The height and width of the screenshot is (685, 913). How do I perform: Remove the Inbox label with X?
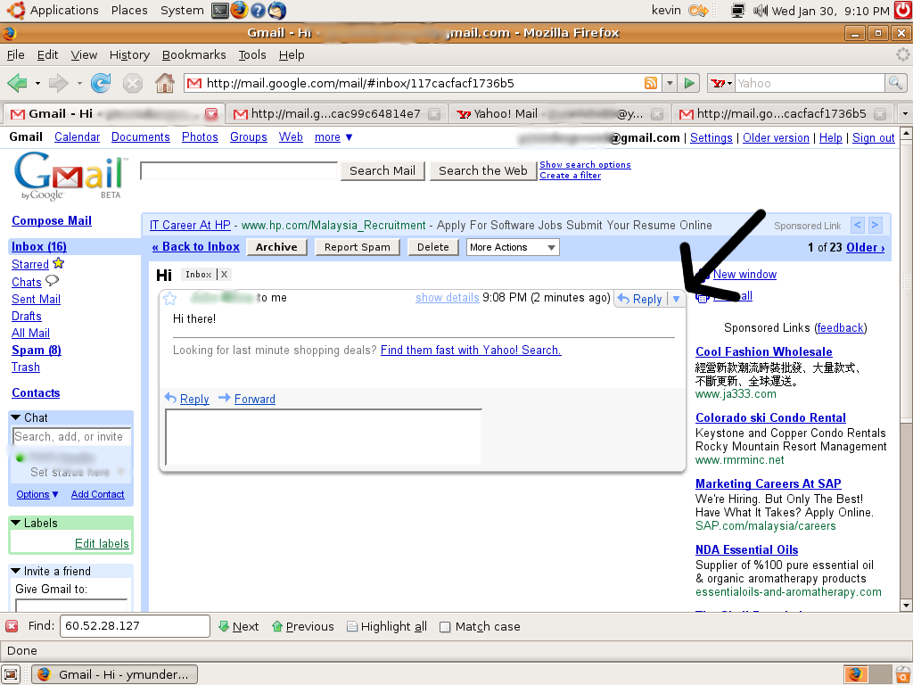coord(224,275)
